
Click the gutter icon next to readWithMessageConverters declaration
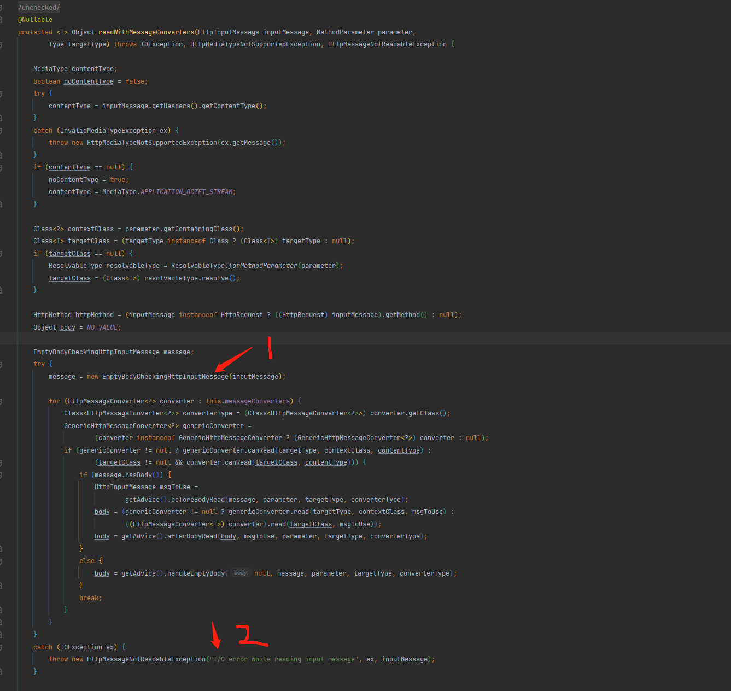pos(3,32)
